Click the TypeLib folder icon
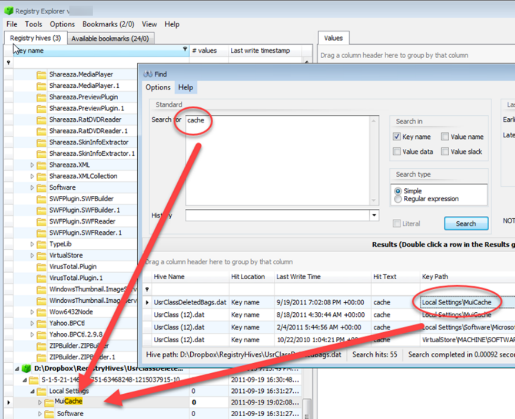Image resolution: width=515 pixels, height=419 pixels. (x=41, y=245)
